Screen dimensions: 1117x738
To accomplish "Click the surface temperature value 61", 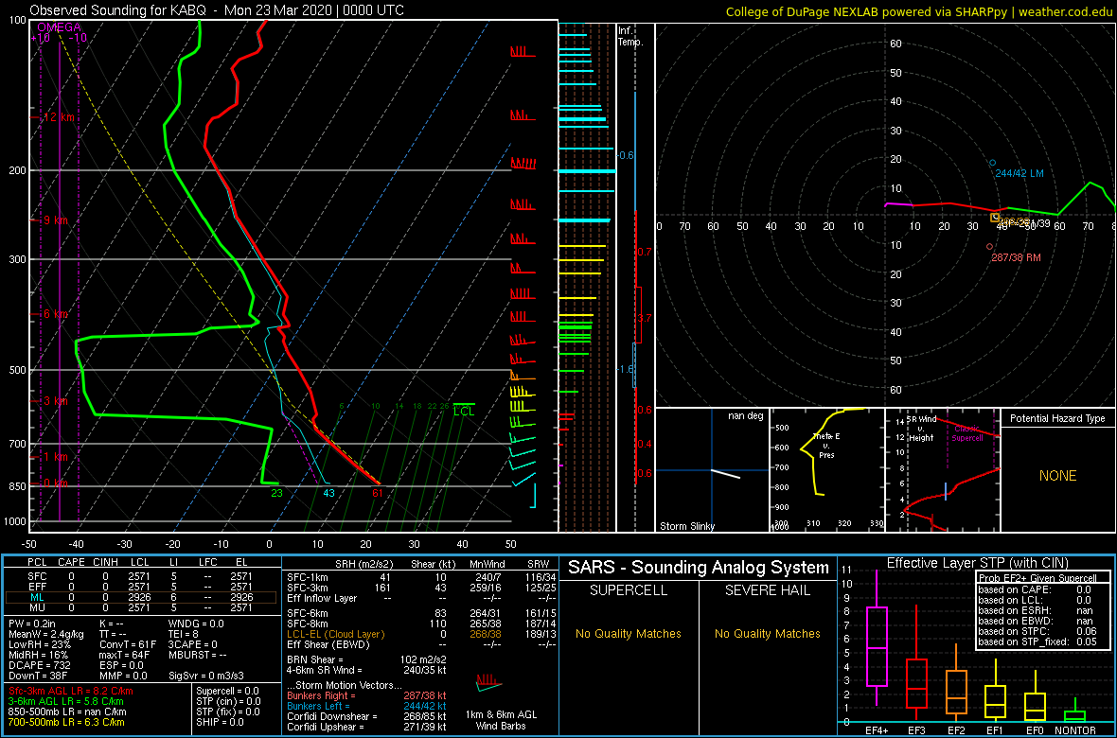I will pos(378,493).
